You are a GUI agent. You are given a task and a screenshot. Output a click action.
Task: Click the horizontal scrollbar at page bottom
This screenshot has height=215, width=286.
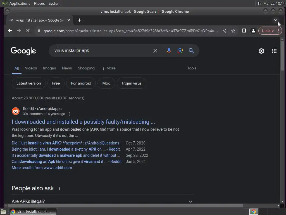pos(125,206)
